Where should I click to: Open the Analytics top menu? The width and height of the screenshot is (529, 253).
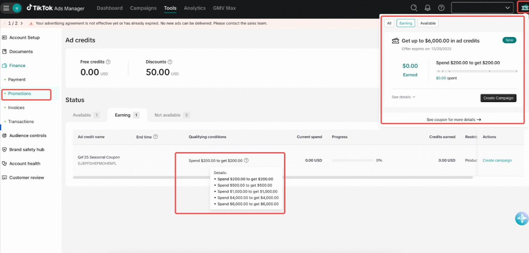pos(195,8)
